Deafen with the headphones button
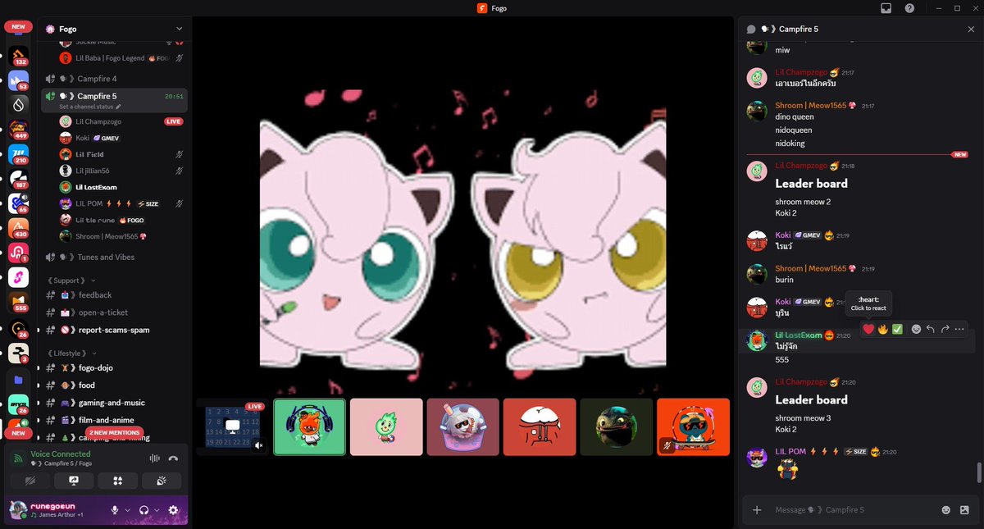The height and width of the screenshot is (529, 984). pyautogui.click(x=144, y=510)
